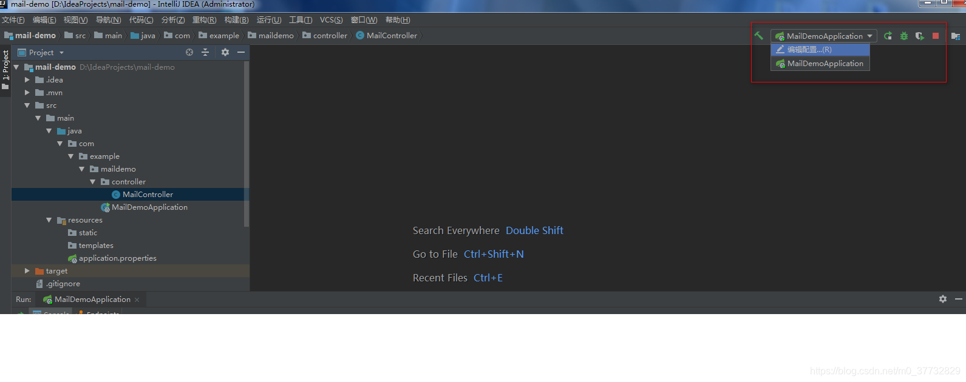The height and width of the screenshot is (382, 966).
Task: Open the 导航(N) Navigate menu
Action: click(108, 20)
